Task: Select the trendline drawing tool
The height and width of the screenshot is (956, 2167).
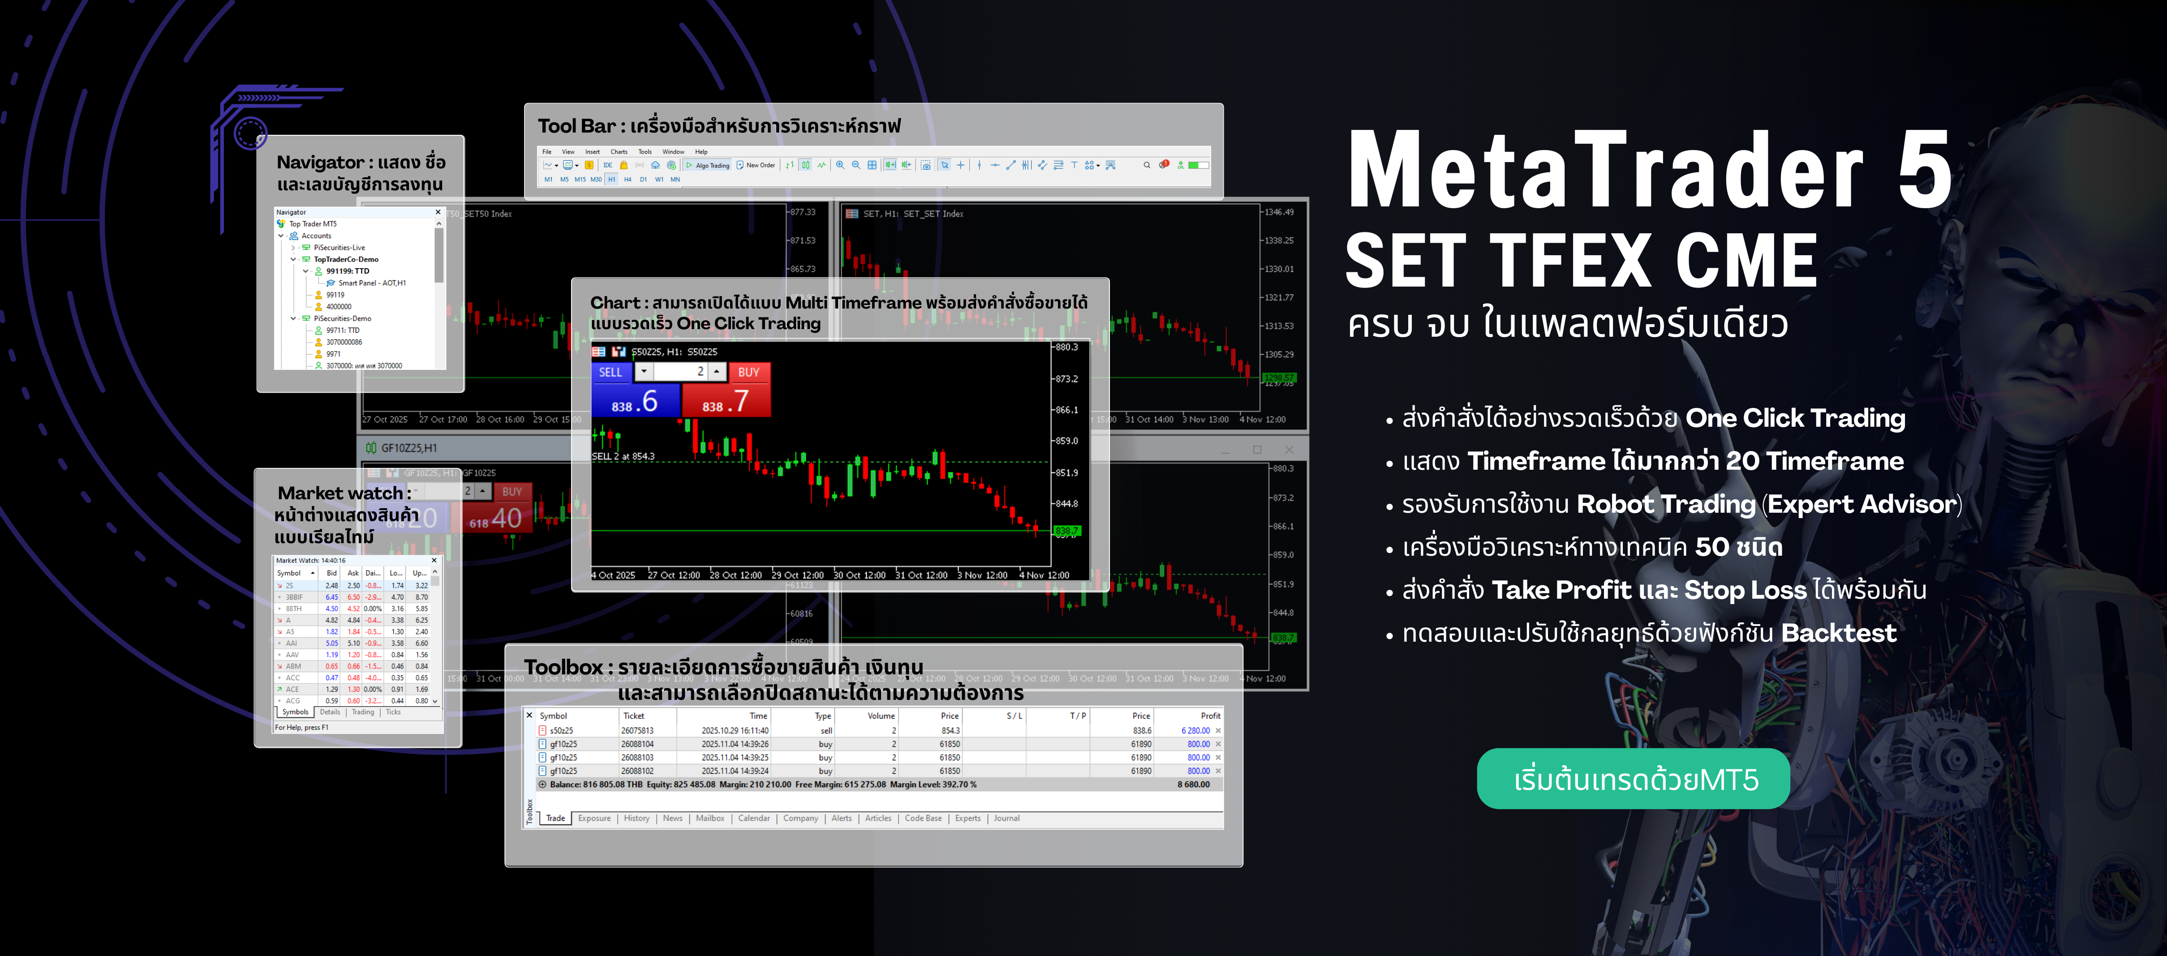Action: click(x=1011, y=165)
